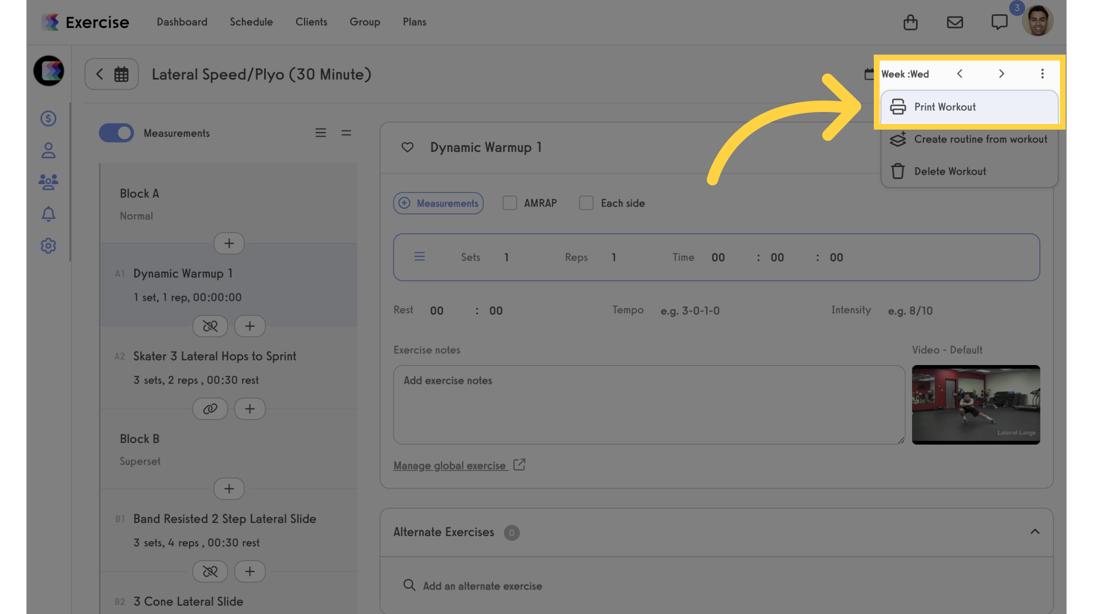
Task: Click the external link icon by Manage global exercise
Action: pos(519,465)
